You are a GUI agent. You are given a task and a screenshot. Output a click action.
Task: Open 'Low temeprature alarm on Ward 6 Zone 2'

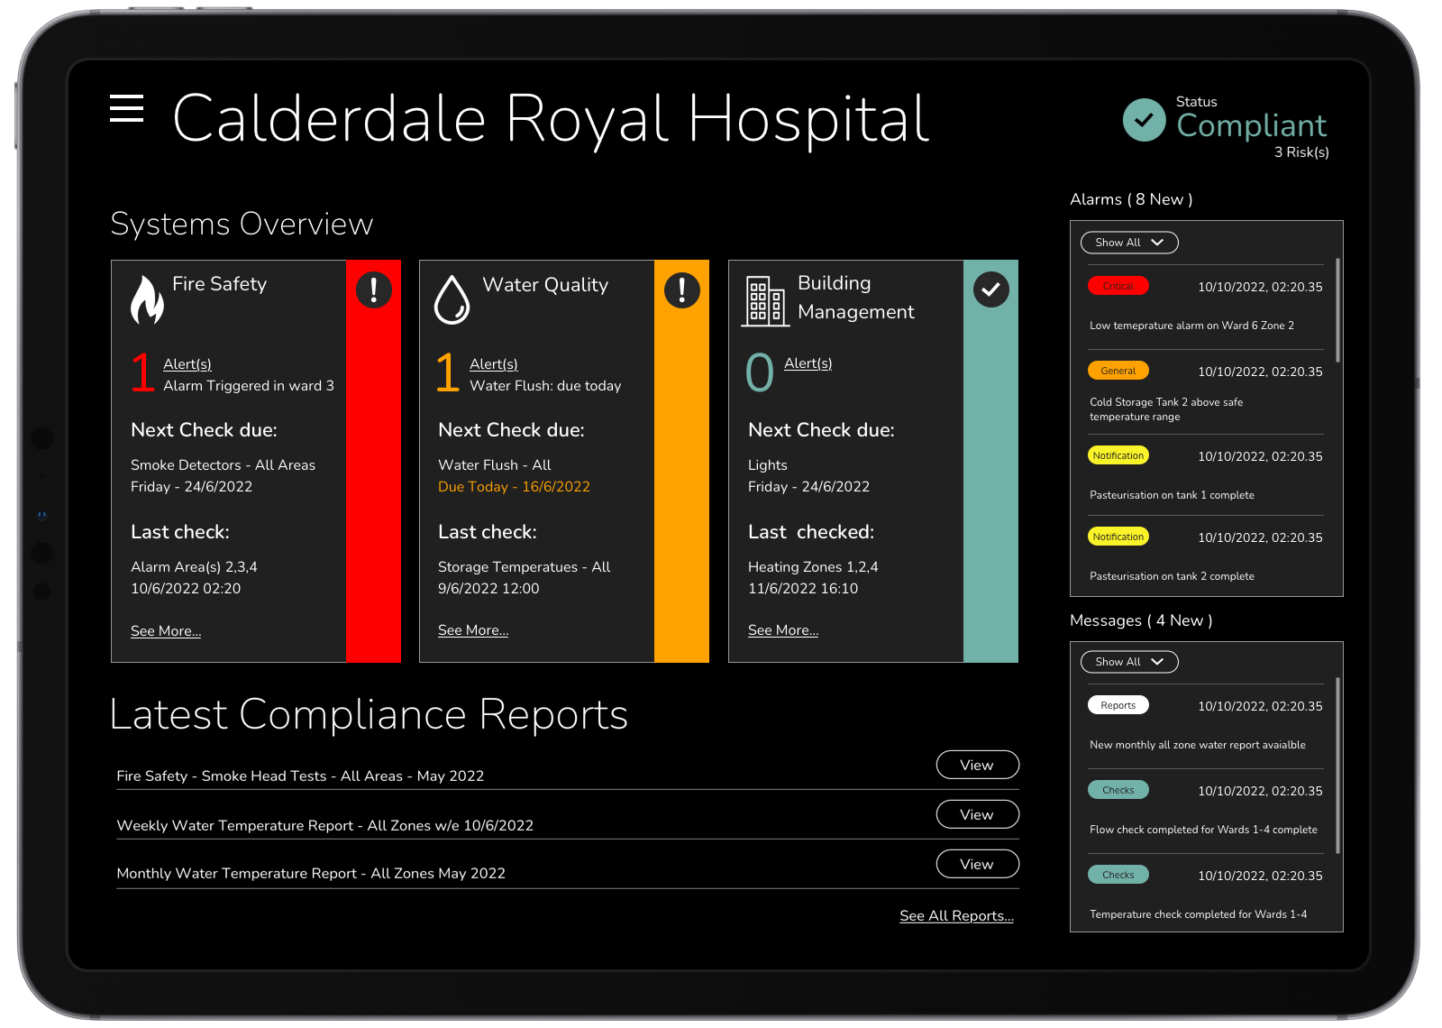(1191, 326)
